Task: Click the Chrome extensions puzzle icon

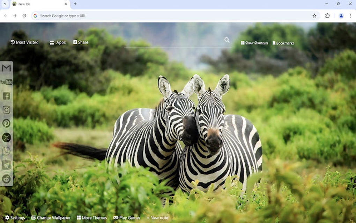Action: click(x=327, y=16)
